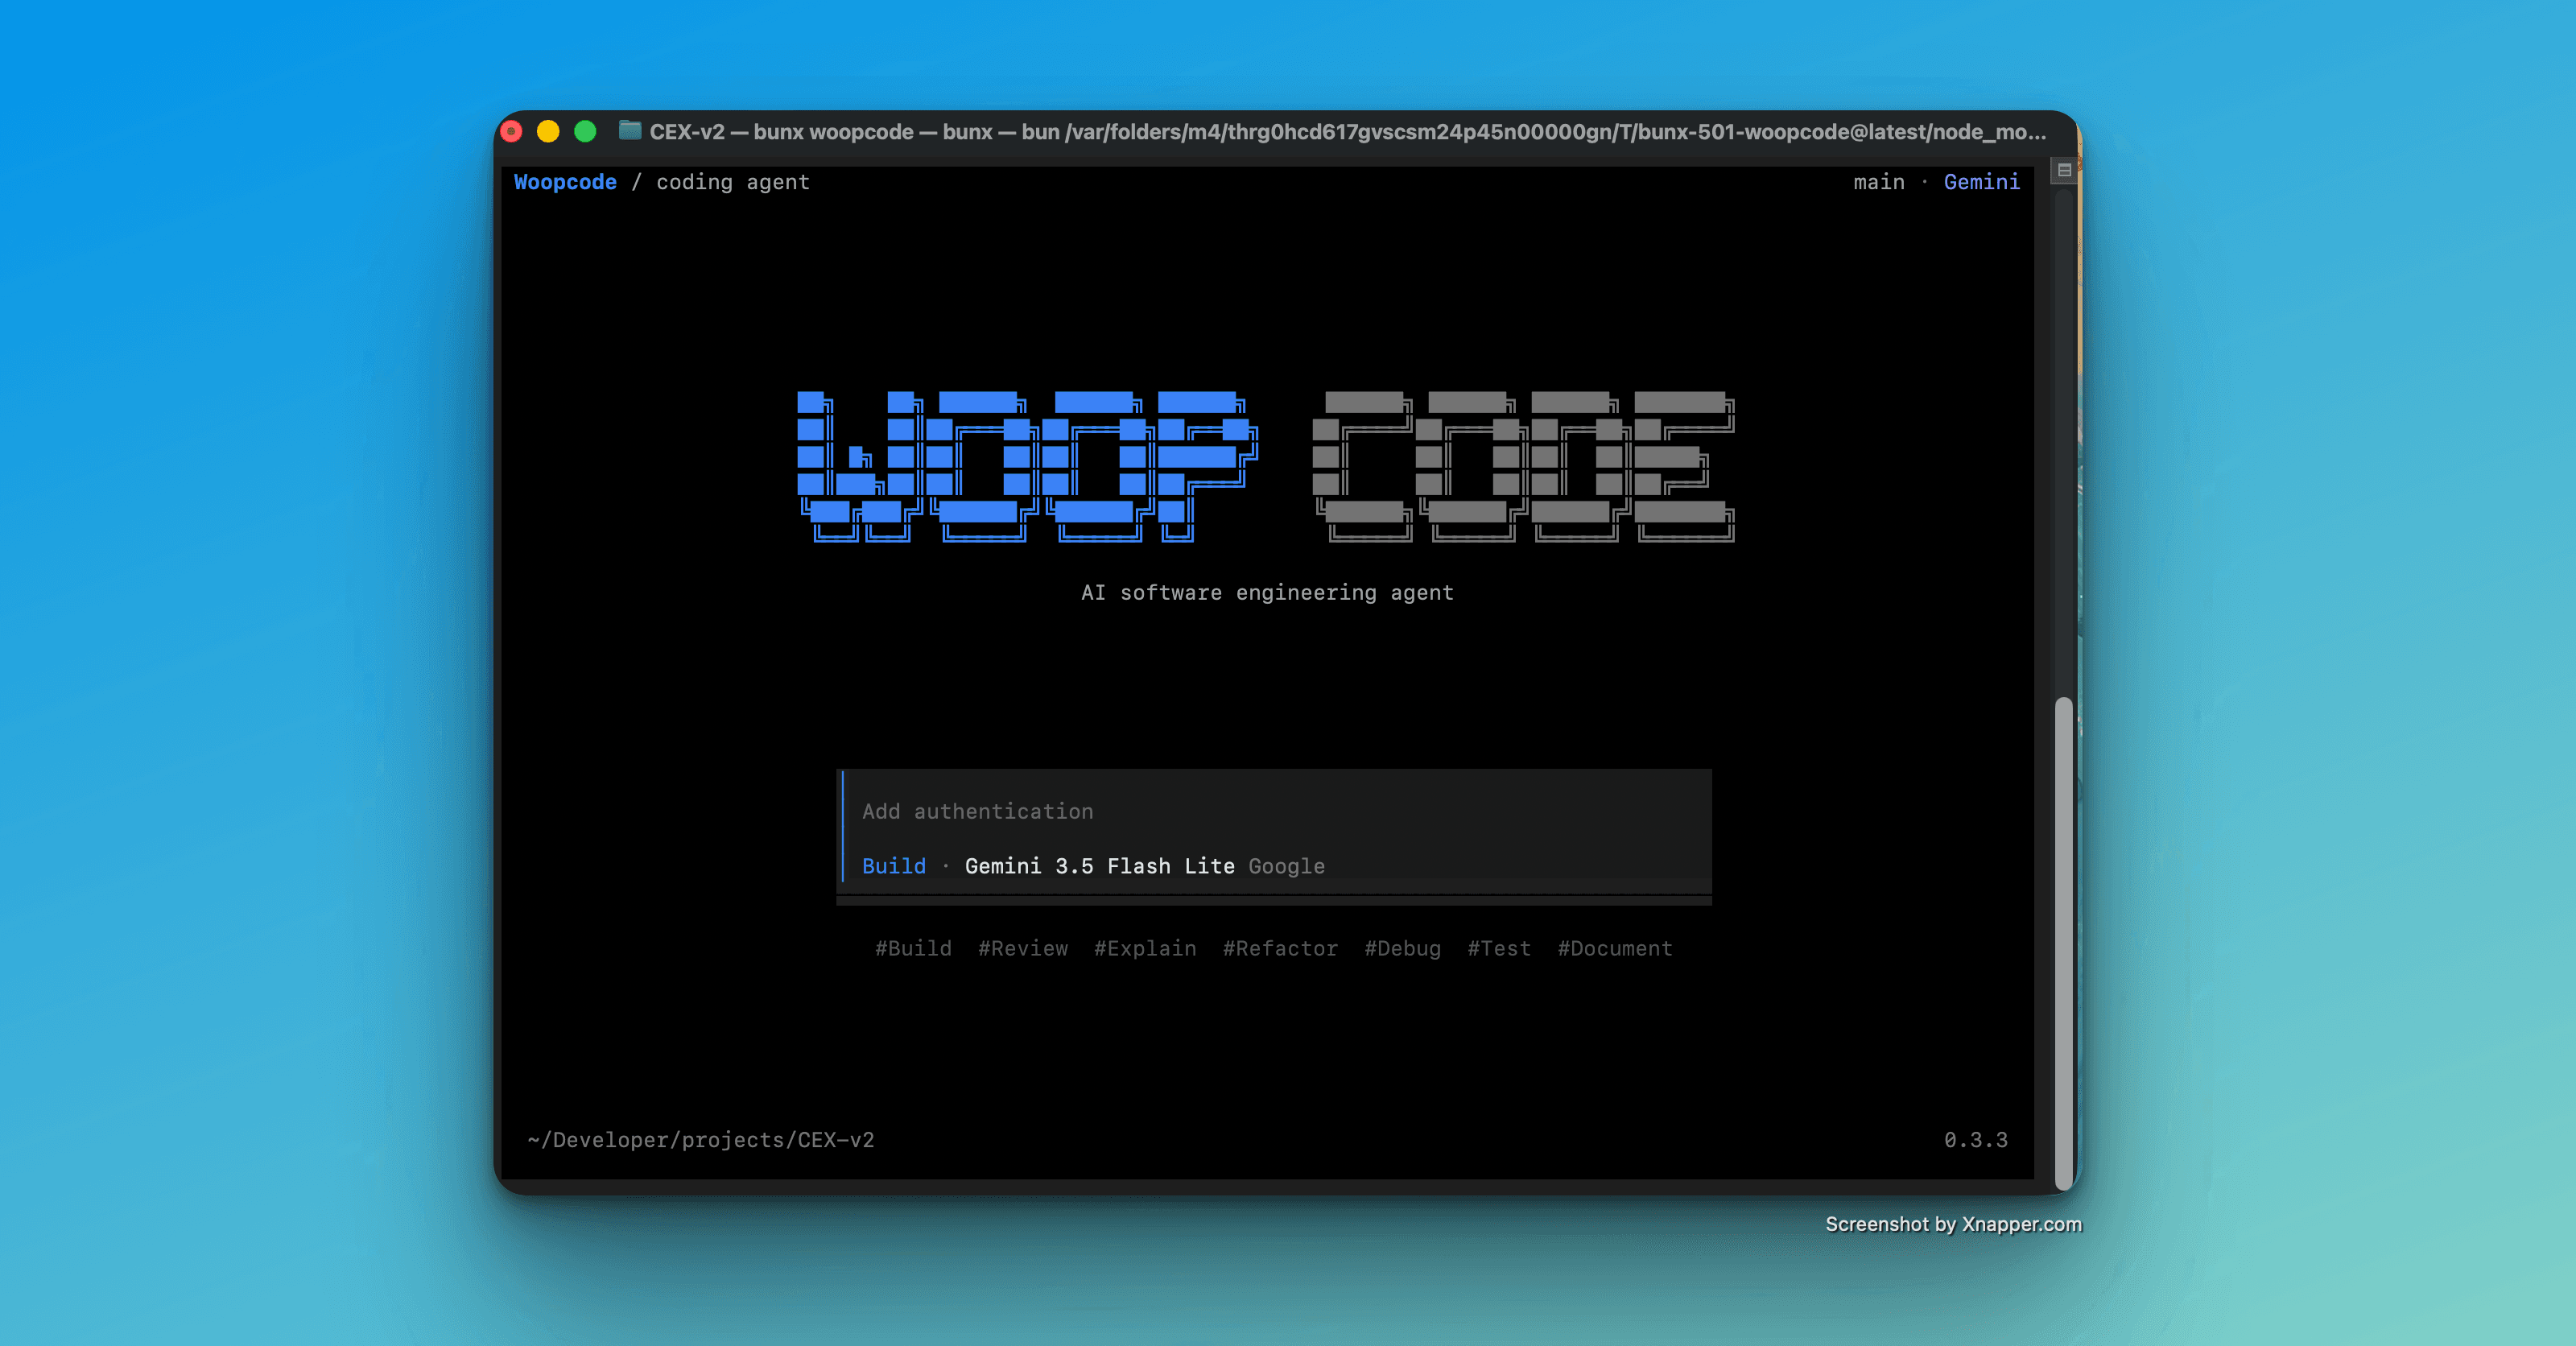
Task: Click the main branch label
Action: (x=1879, y=182)
